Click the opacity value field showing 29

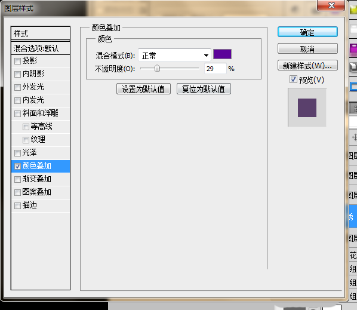tap(215, 68)
